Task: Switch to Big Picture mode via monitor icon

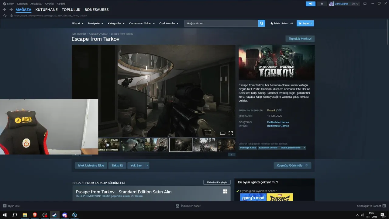Action: pyautogui.click(x=365, y=4)
